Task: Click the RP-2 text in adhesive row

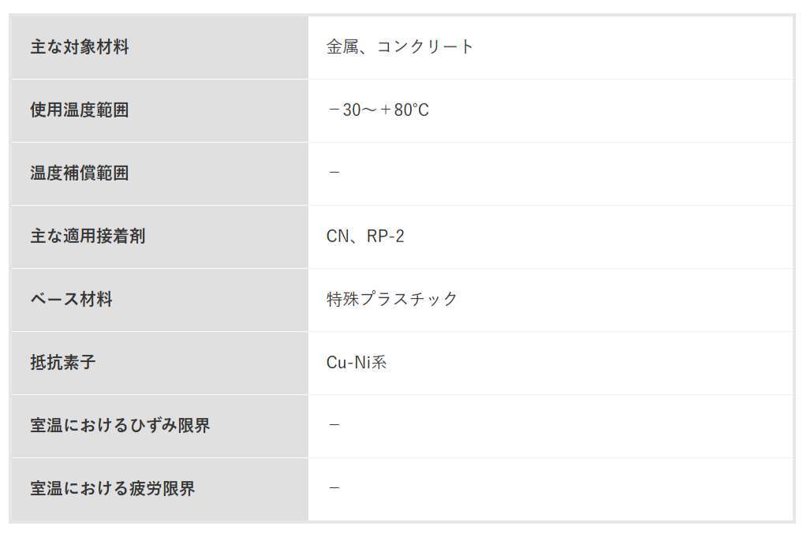Action: tap(386, 236)
